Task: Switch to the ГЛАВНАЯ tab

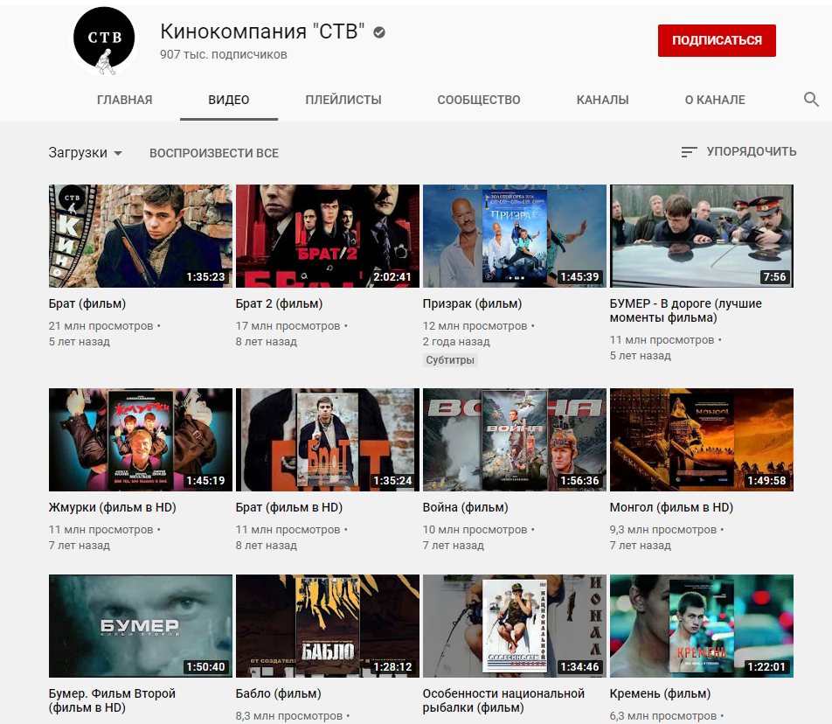Action: (x=125, y=100)
